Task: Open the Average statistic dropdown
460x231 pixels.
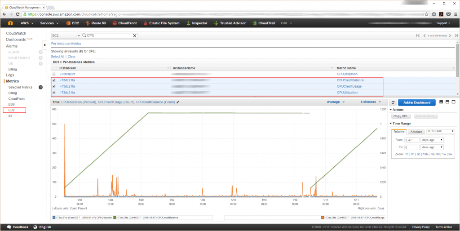Action: [x=336, y=102]
